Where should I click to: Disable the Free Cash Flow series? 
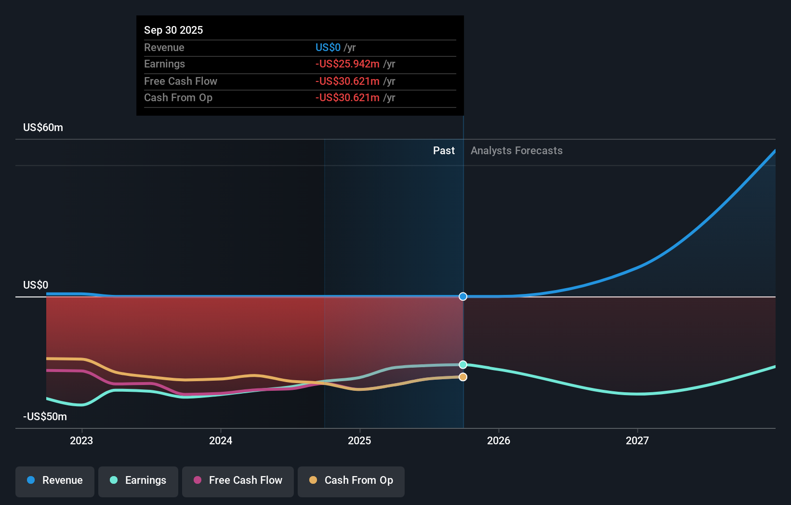point(237,481)
